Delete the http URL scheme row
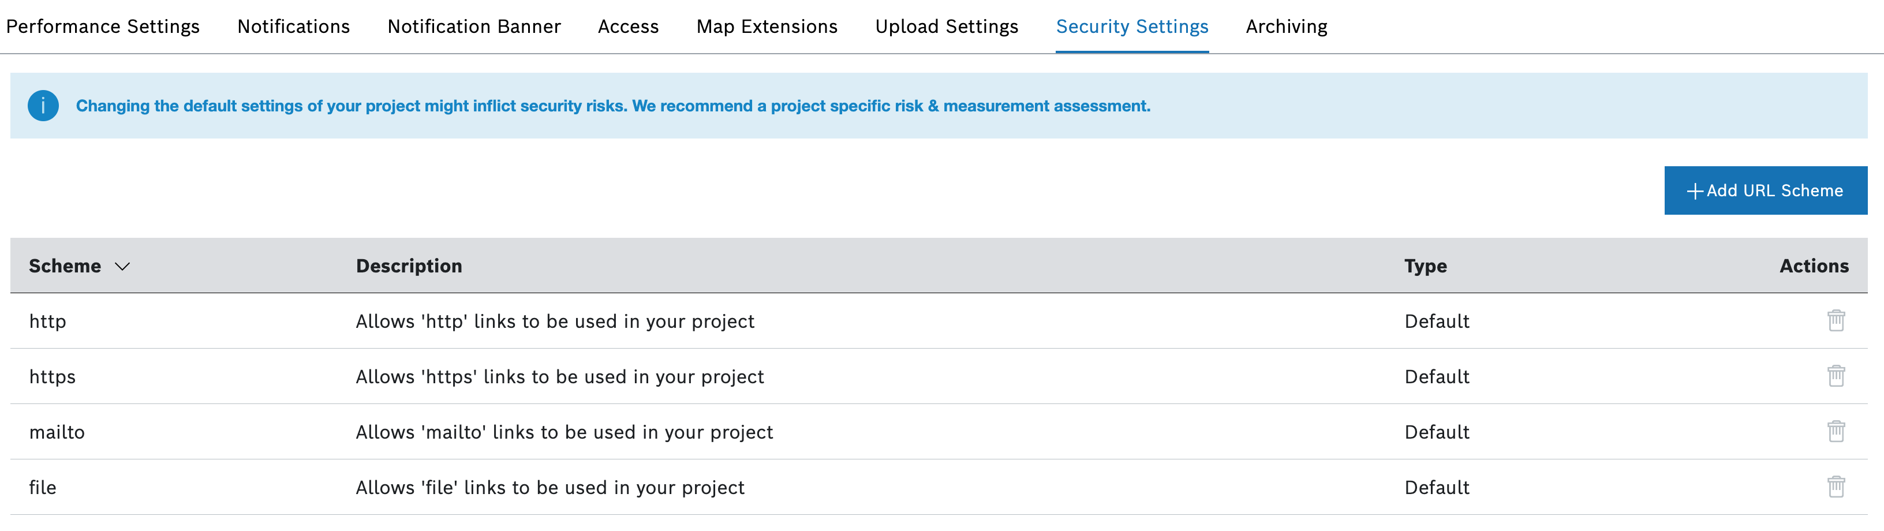1884x531 pixels. coord(1836,320)
